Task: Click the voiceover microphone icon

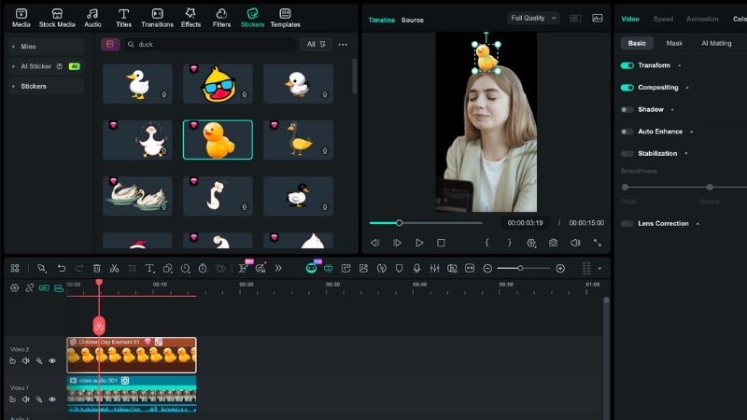Action: 416,268
